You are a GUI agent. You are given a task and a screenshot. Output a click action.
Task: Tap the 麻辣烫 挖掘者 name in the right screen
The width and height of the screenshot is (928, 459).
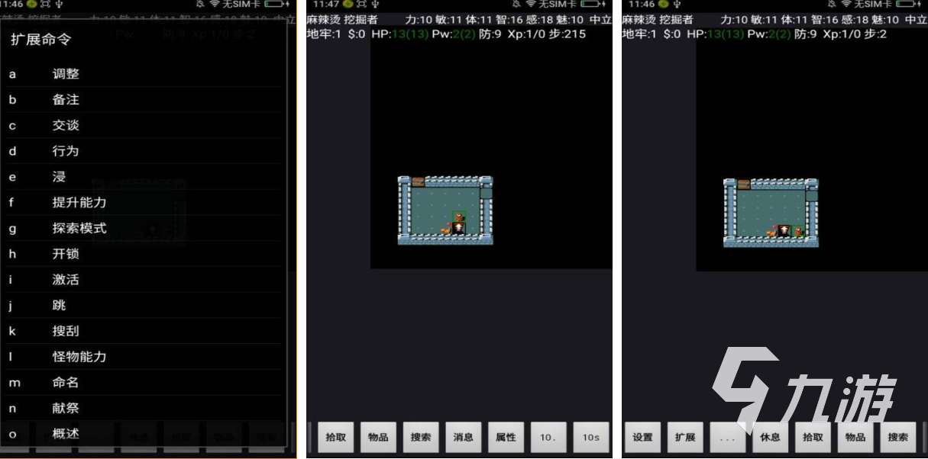coord(658,20)
